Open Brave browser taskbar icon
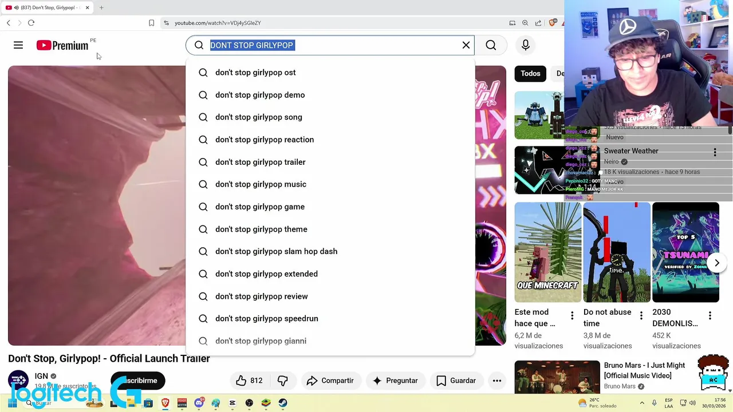 coord(165,403)
